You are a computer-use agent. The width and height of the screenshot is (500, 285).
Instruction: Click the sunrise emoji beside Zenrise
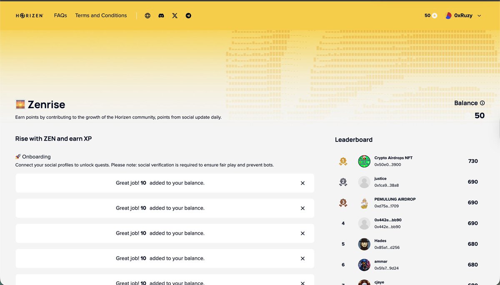[x=20, y=104]
